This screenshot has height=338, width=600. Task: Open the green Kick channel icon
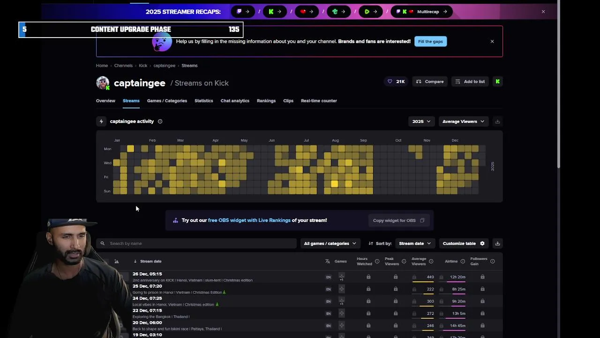tap(497, 82)
